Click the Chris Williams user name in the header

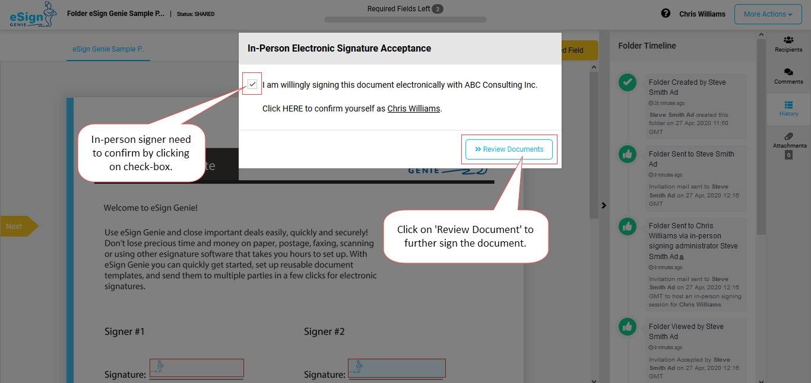point(702,14)
